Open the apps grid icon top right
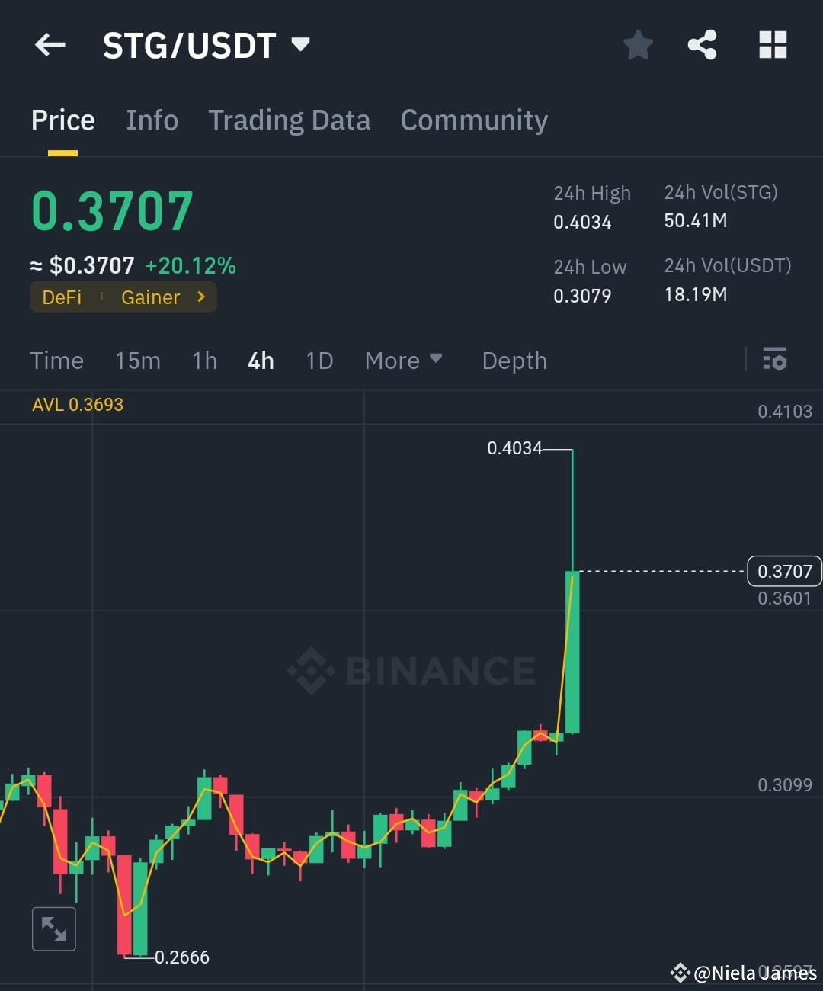This screenshot has height=991, width=823. coord(773,44)
